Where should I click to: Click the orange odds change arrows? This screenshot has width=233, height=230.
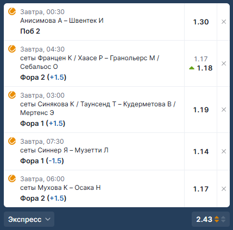point(217,219)
